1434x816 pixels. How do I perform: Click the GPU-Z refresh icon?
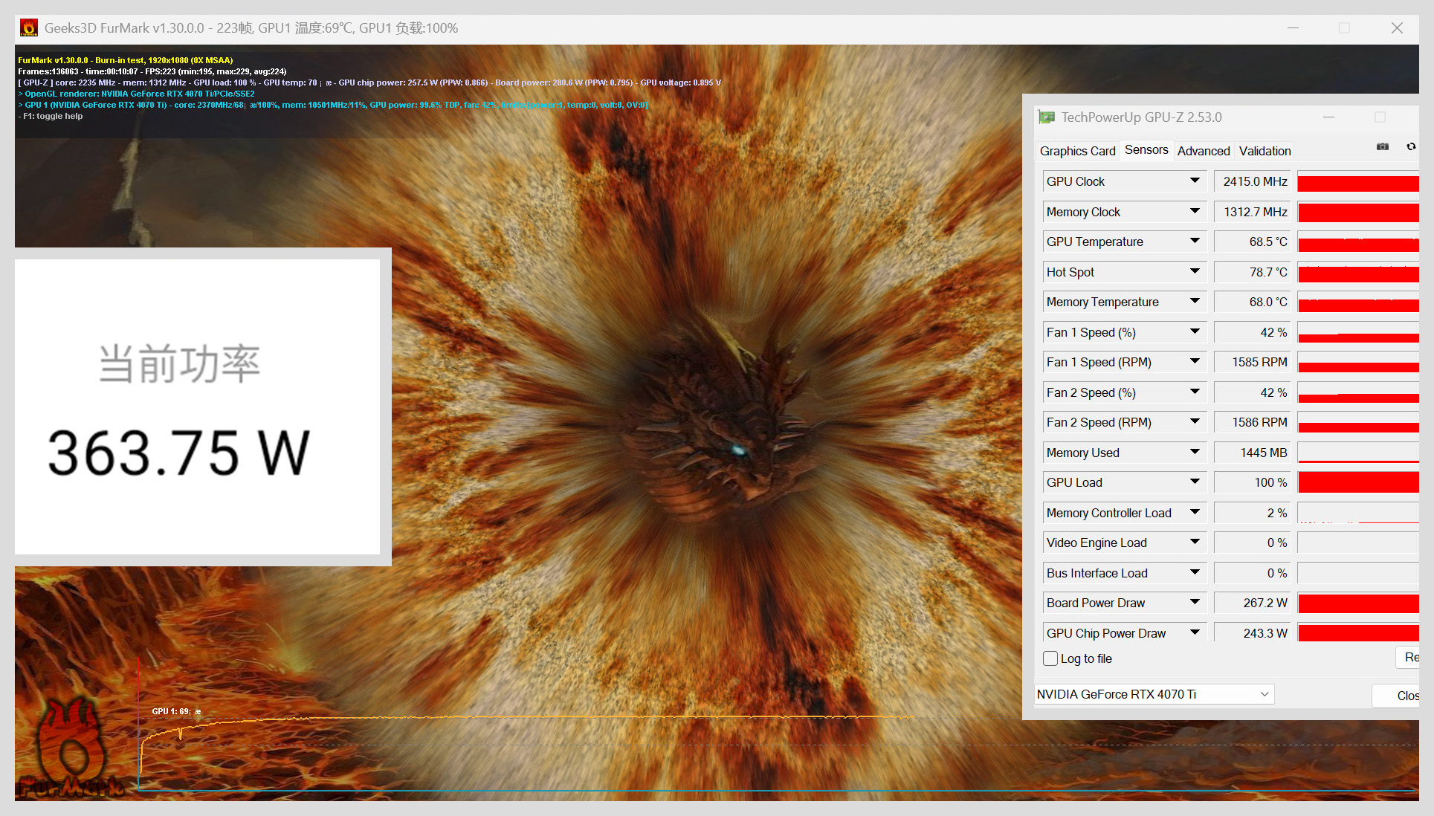[x=1410, y=147]
